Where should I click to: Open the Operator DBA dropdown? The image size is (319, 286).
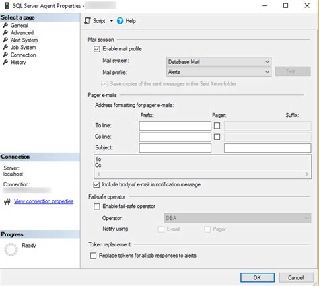(x=238, y=218)
